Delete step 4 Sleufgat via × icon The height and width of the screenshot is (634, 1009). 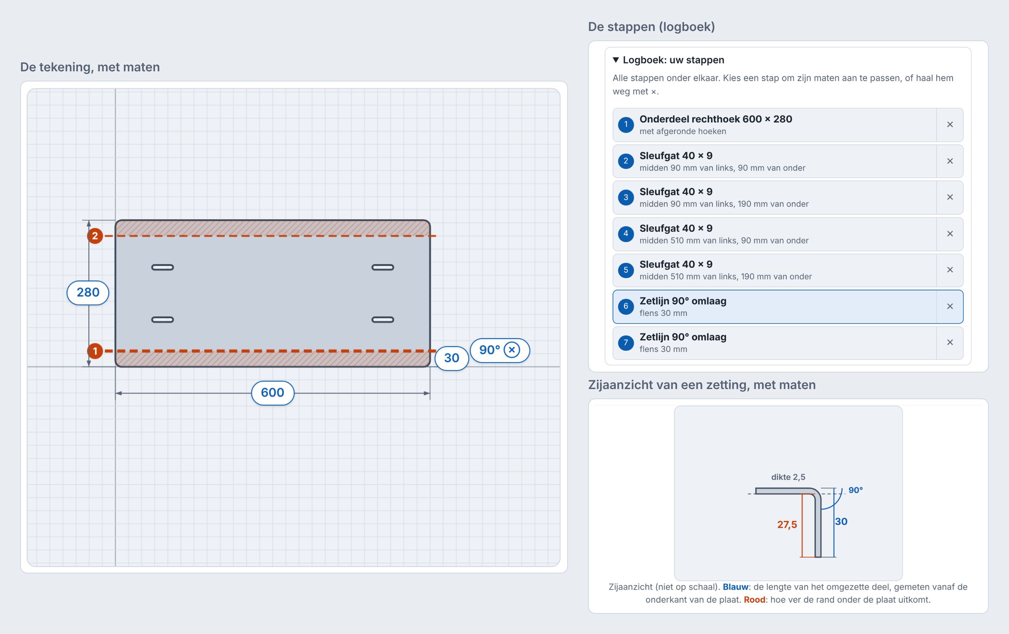point(950,234)
